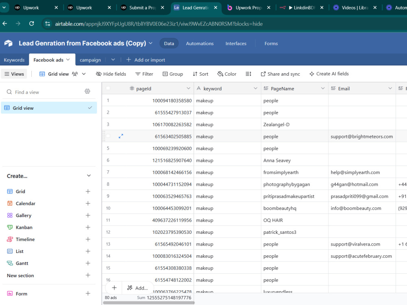The width and height of the screenshot is (407, 305).
Task: Click the plus icon next to Calendar
Action: [x=88, y=203]
